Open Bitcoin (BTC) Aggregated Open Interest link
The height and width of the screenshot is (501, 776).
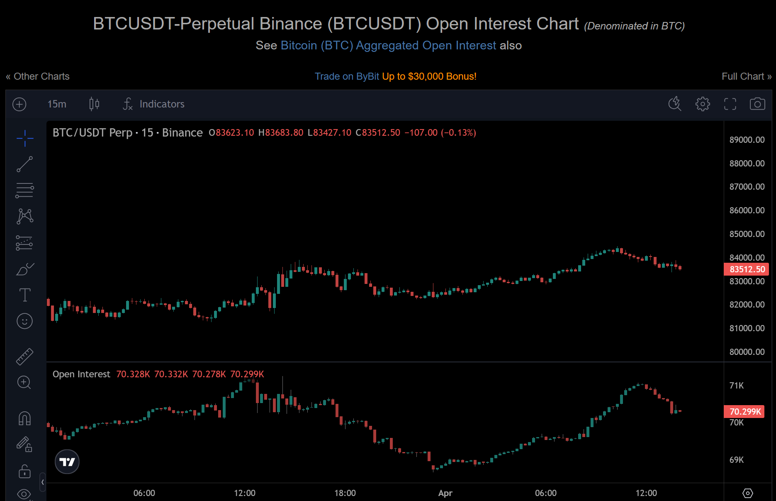(388, 45)
